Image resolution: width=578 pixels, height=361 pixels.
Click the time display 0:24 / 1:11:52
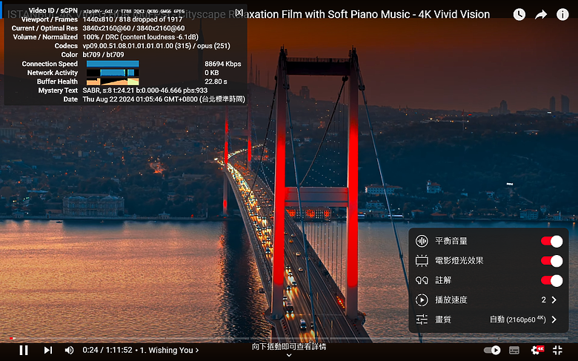[107, 350]
